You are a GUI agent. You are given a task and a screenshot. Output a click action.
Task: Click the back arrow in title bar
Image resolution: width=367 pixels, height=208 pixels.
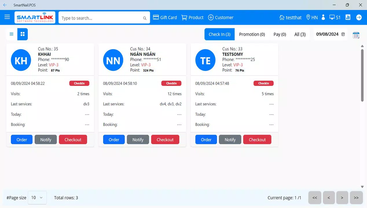tap(5, 5)
